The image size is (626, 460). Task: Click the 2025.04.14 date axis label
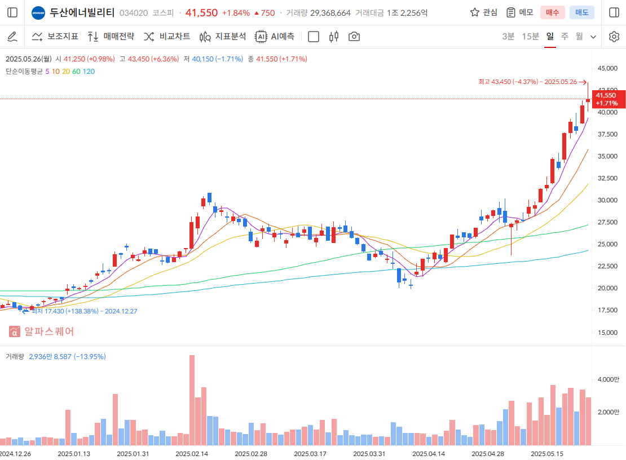tap(429, 454)
